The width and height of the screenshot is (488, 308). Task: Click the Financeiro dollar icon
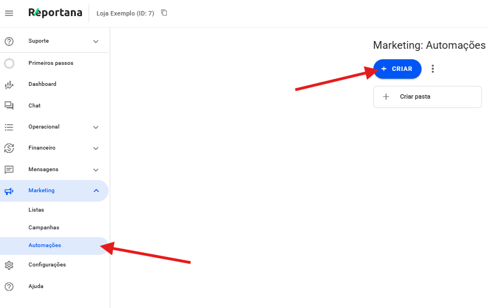point(9,148)
